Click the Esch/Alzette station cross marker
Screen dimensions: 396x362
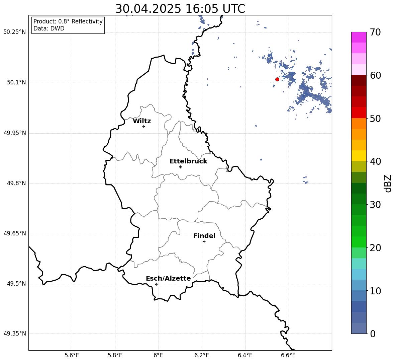[x=156, y=284]
